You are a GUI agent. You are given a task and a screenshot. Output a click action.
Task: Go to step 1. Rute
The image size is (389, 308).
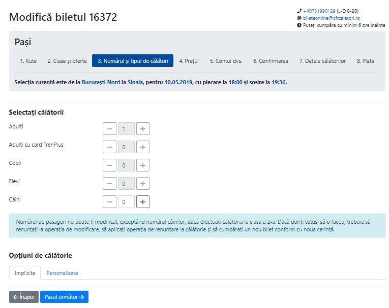(x=28, y=61)
